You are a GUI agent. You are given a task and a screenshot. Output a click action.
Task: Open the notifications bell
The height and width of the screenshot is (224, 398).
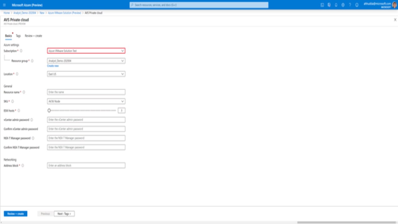[336, 5]
